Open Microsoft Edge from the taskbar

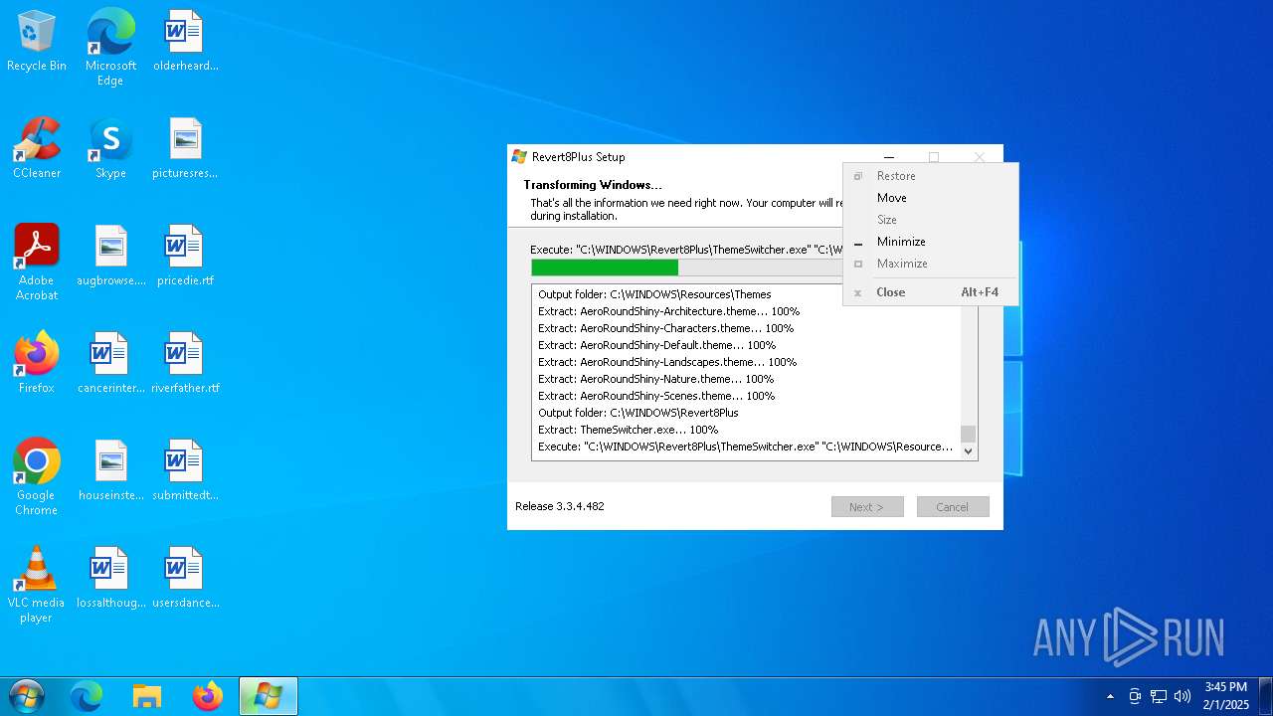[x=87, y=696]
